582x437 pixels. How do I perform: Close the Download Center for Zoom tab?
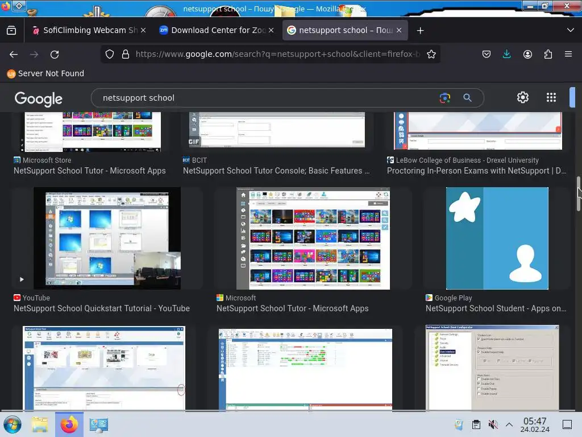[x=271, y=30]
